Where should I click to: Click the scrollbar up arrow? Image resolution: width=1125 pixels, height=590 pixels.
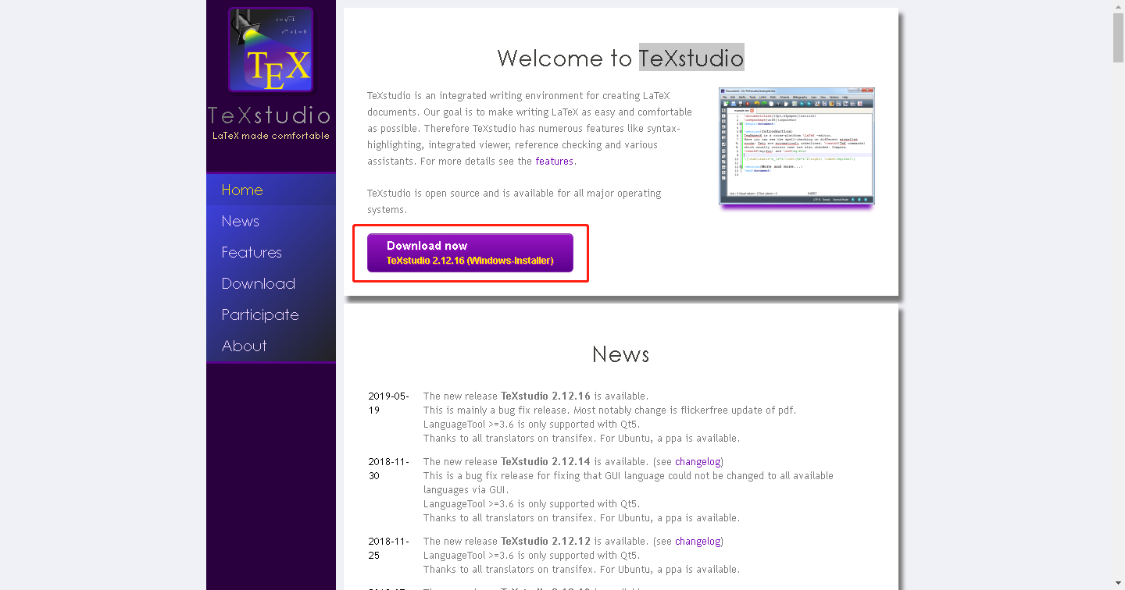(1119, 5)
